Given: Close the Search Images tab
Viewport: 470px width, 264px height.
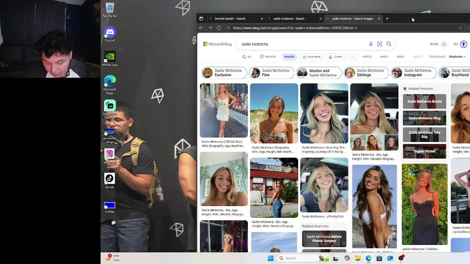Looking at the screenshot, I should point(379,19).
